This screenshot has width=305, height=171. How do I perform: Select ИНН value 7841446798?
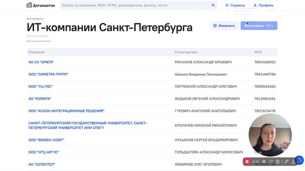click(265, 74)
